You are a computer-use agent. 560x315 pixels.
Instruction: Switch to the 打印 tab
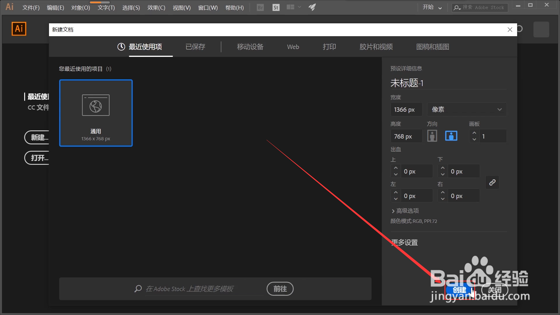(329, 47)
